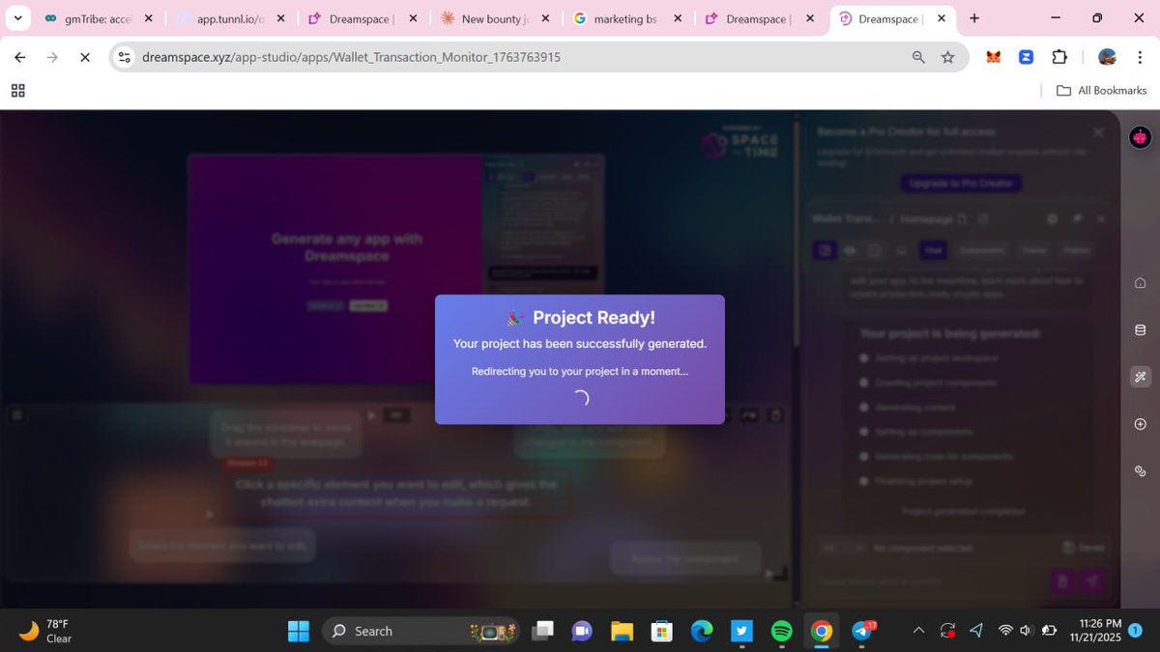Click the Upgrade to Pro Creator button
Viewport: 1160px width, 652px height.
[x=960, y=183]
